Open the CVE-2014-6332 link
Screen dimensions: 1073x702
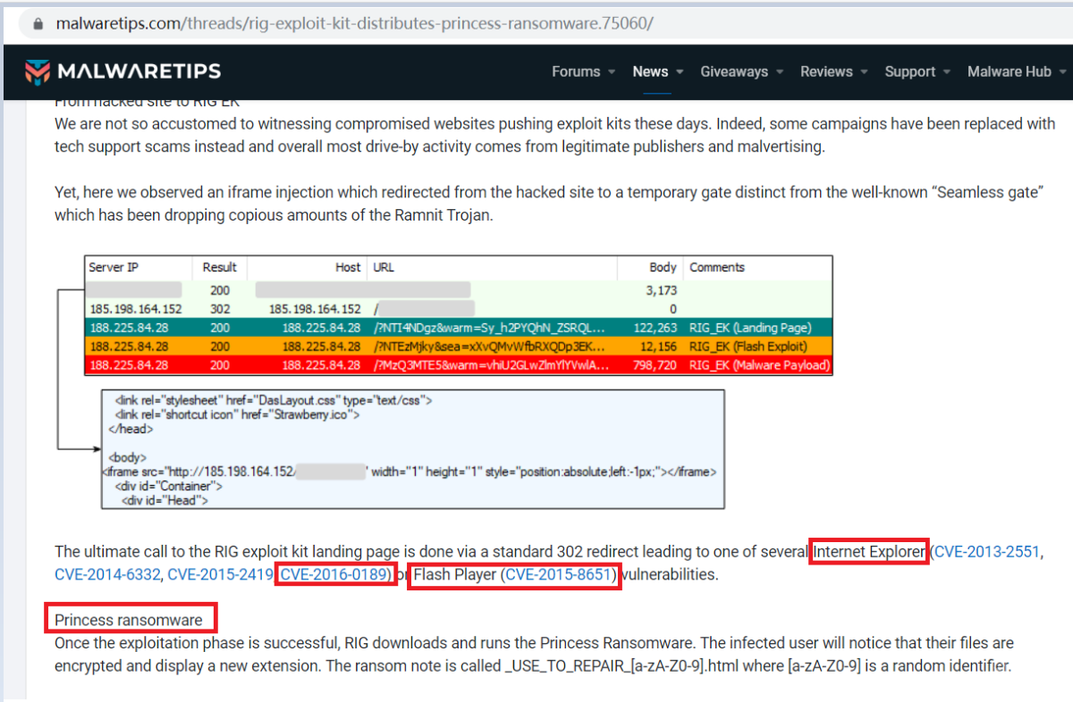106,574
